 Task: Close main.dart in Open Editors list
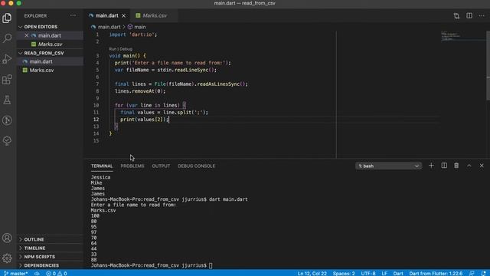[x=27, y=36]
